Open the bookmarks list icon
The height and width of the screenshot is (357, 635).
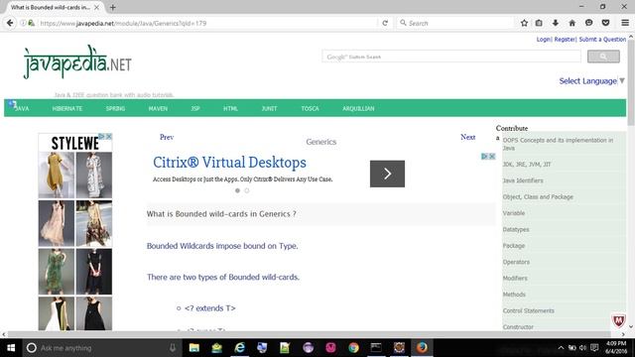click(x=539, y=23)
